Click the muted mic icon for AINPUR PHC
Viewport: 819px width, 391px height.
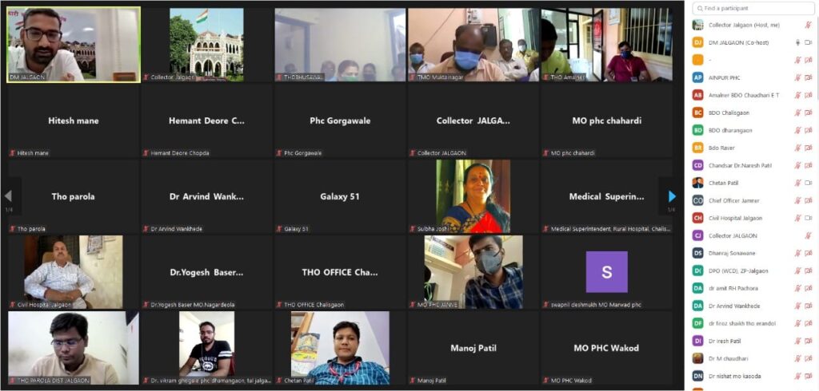[x=797, y=77]
